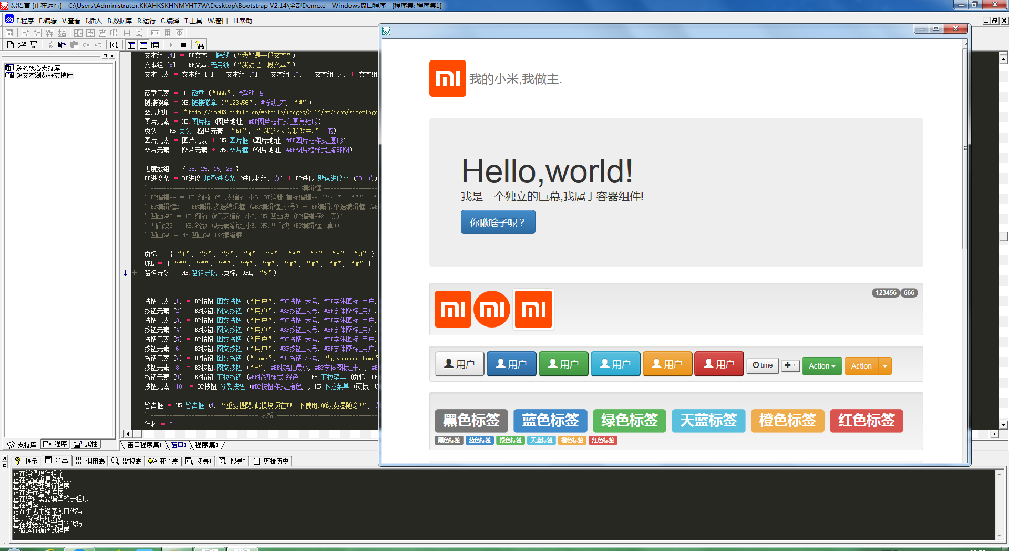Click the large 红色标签 label
This screenshot has height=551, width=1009.
(x=866, y=421)
